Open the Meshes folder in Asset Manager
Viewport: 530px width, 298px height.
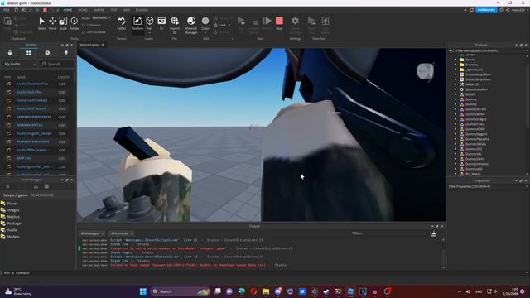coord(13,217)
